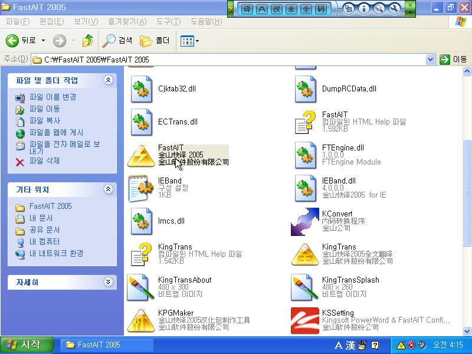This screenshot has width=472, height=354.
Task: Click the red security shield tray icon
Action: pyautogui.click(x=411, y=345)
